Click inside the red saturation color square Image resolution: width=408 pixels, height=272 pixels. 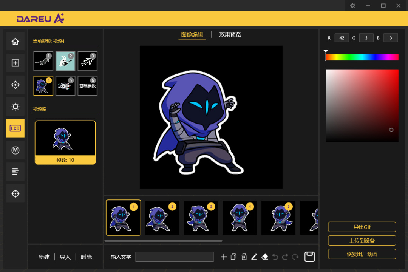(x=362, y=106)
